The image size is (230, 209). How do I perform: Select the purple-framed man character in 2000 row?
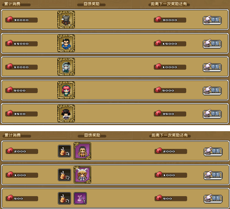[82, 151]
